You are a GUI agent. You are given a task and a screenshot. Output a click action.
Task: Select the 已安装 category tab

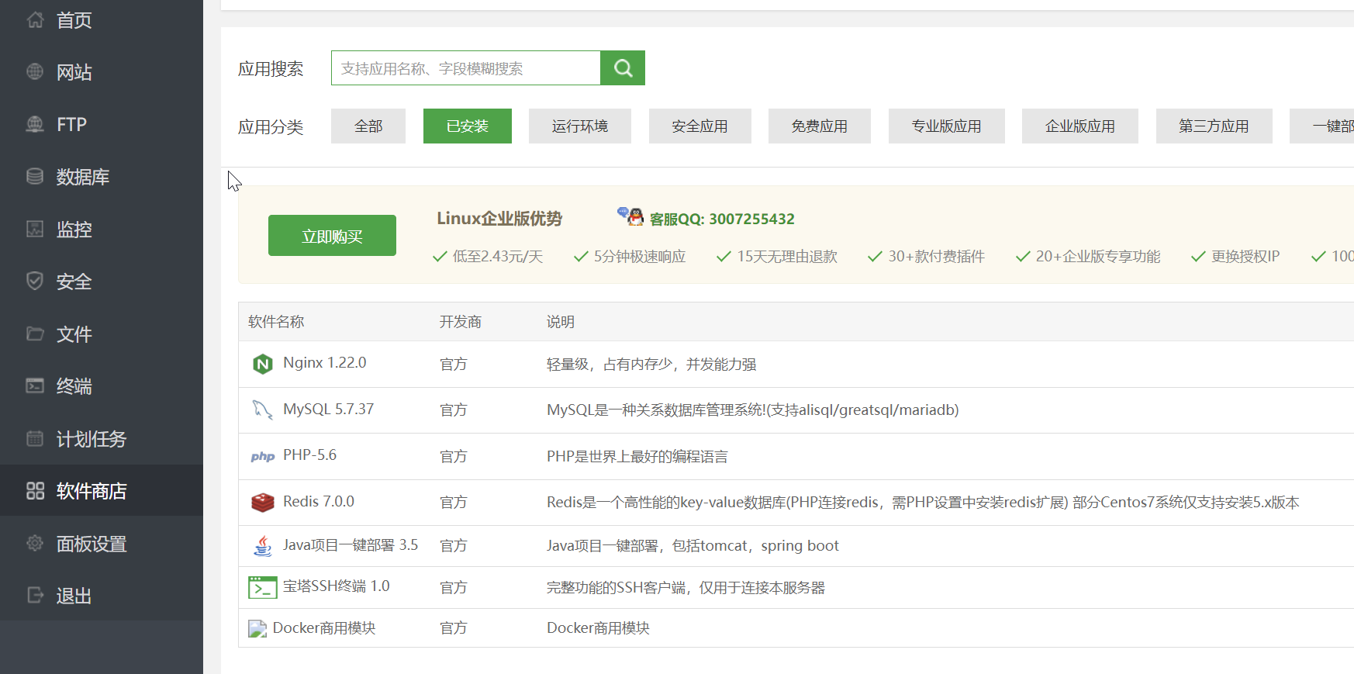coord(468,126)
